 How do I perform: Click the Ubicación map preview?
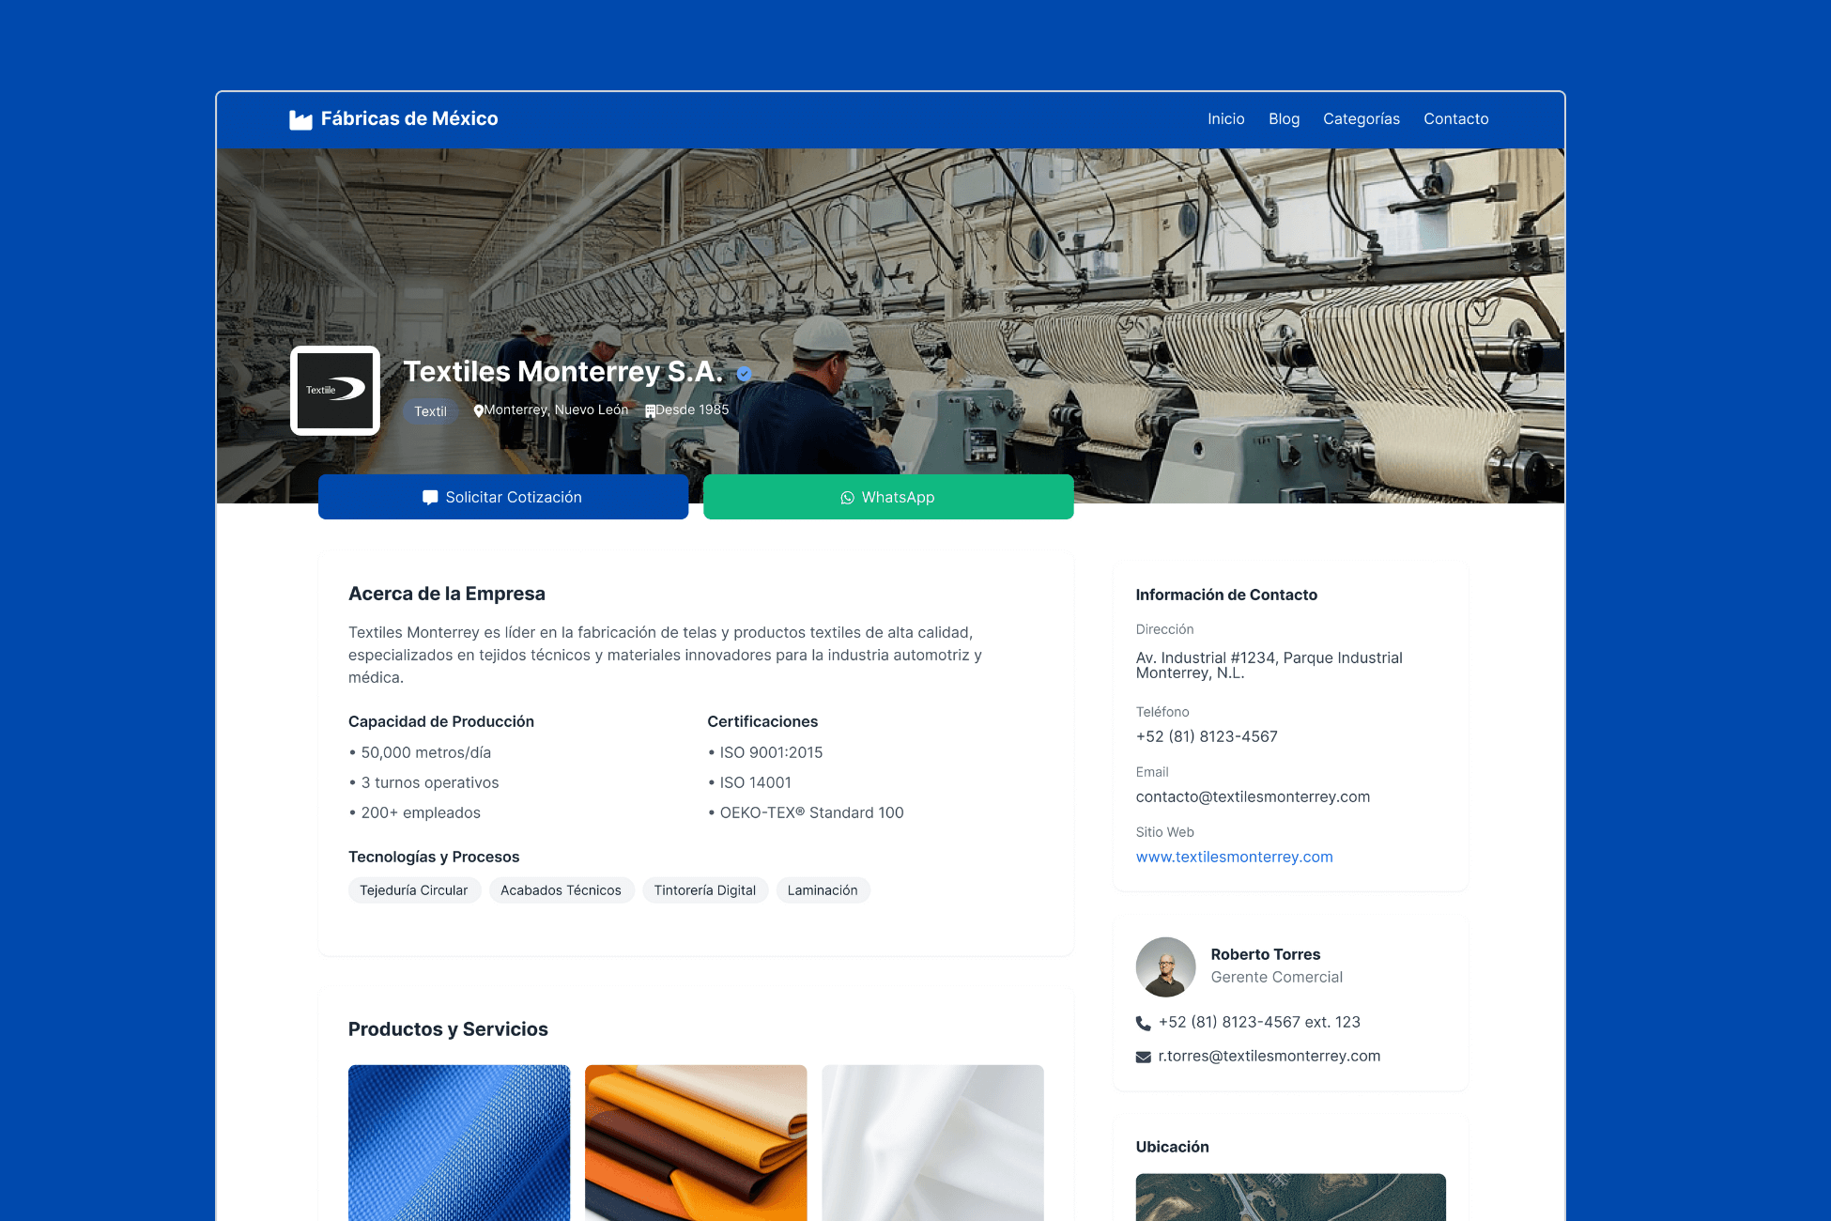(x=1290, y=1197)
